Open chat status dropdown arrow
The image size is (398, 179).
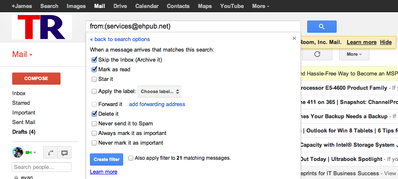click(35, 153)
